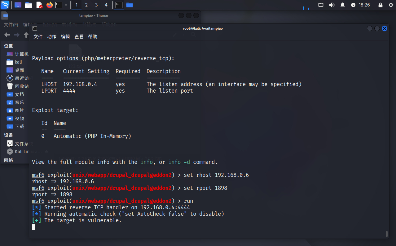Click the Thunar back arrow
This screenshot has width=396, height=246.
tap(7, 35)
